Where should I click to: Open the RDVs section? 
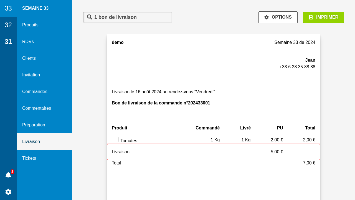pos(28,42)
